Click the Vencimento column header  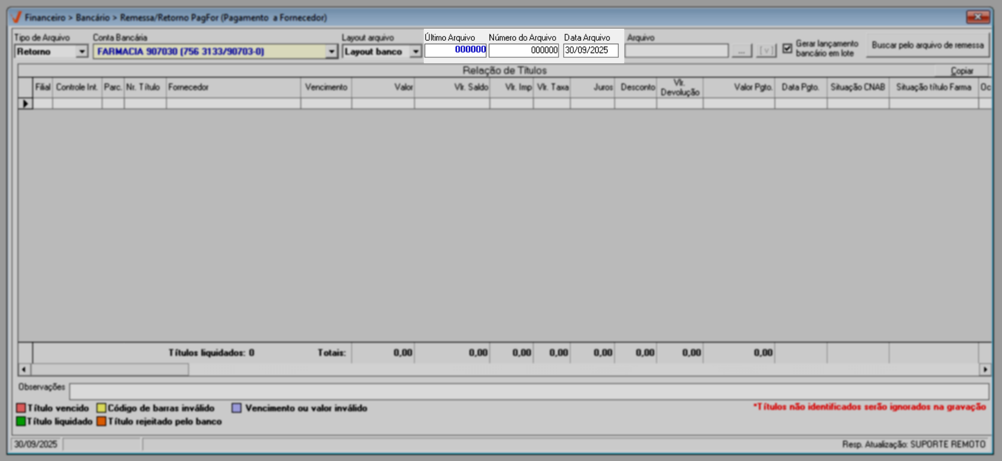[326, 87]
